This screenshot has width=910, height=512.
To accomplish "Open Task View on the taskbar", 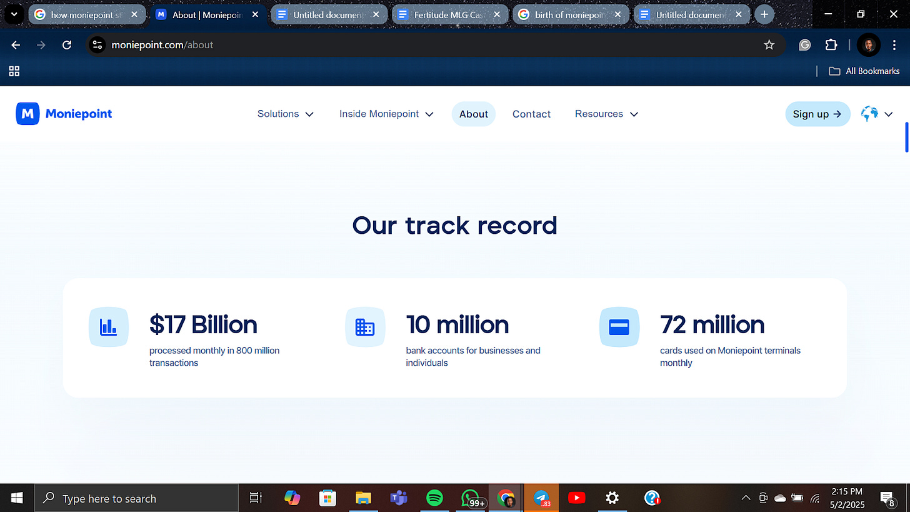I will [x=256, y=498].
